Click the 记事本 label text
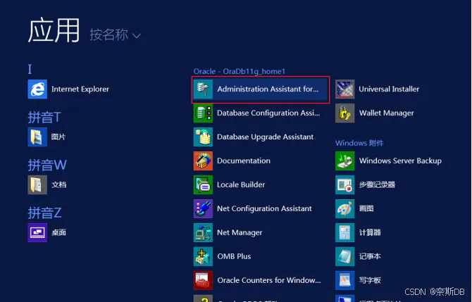 point(370,256)
